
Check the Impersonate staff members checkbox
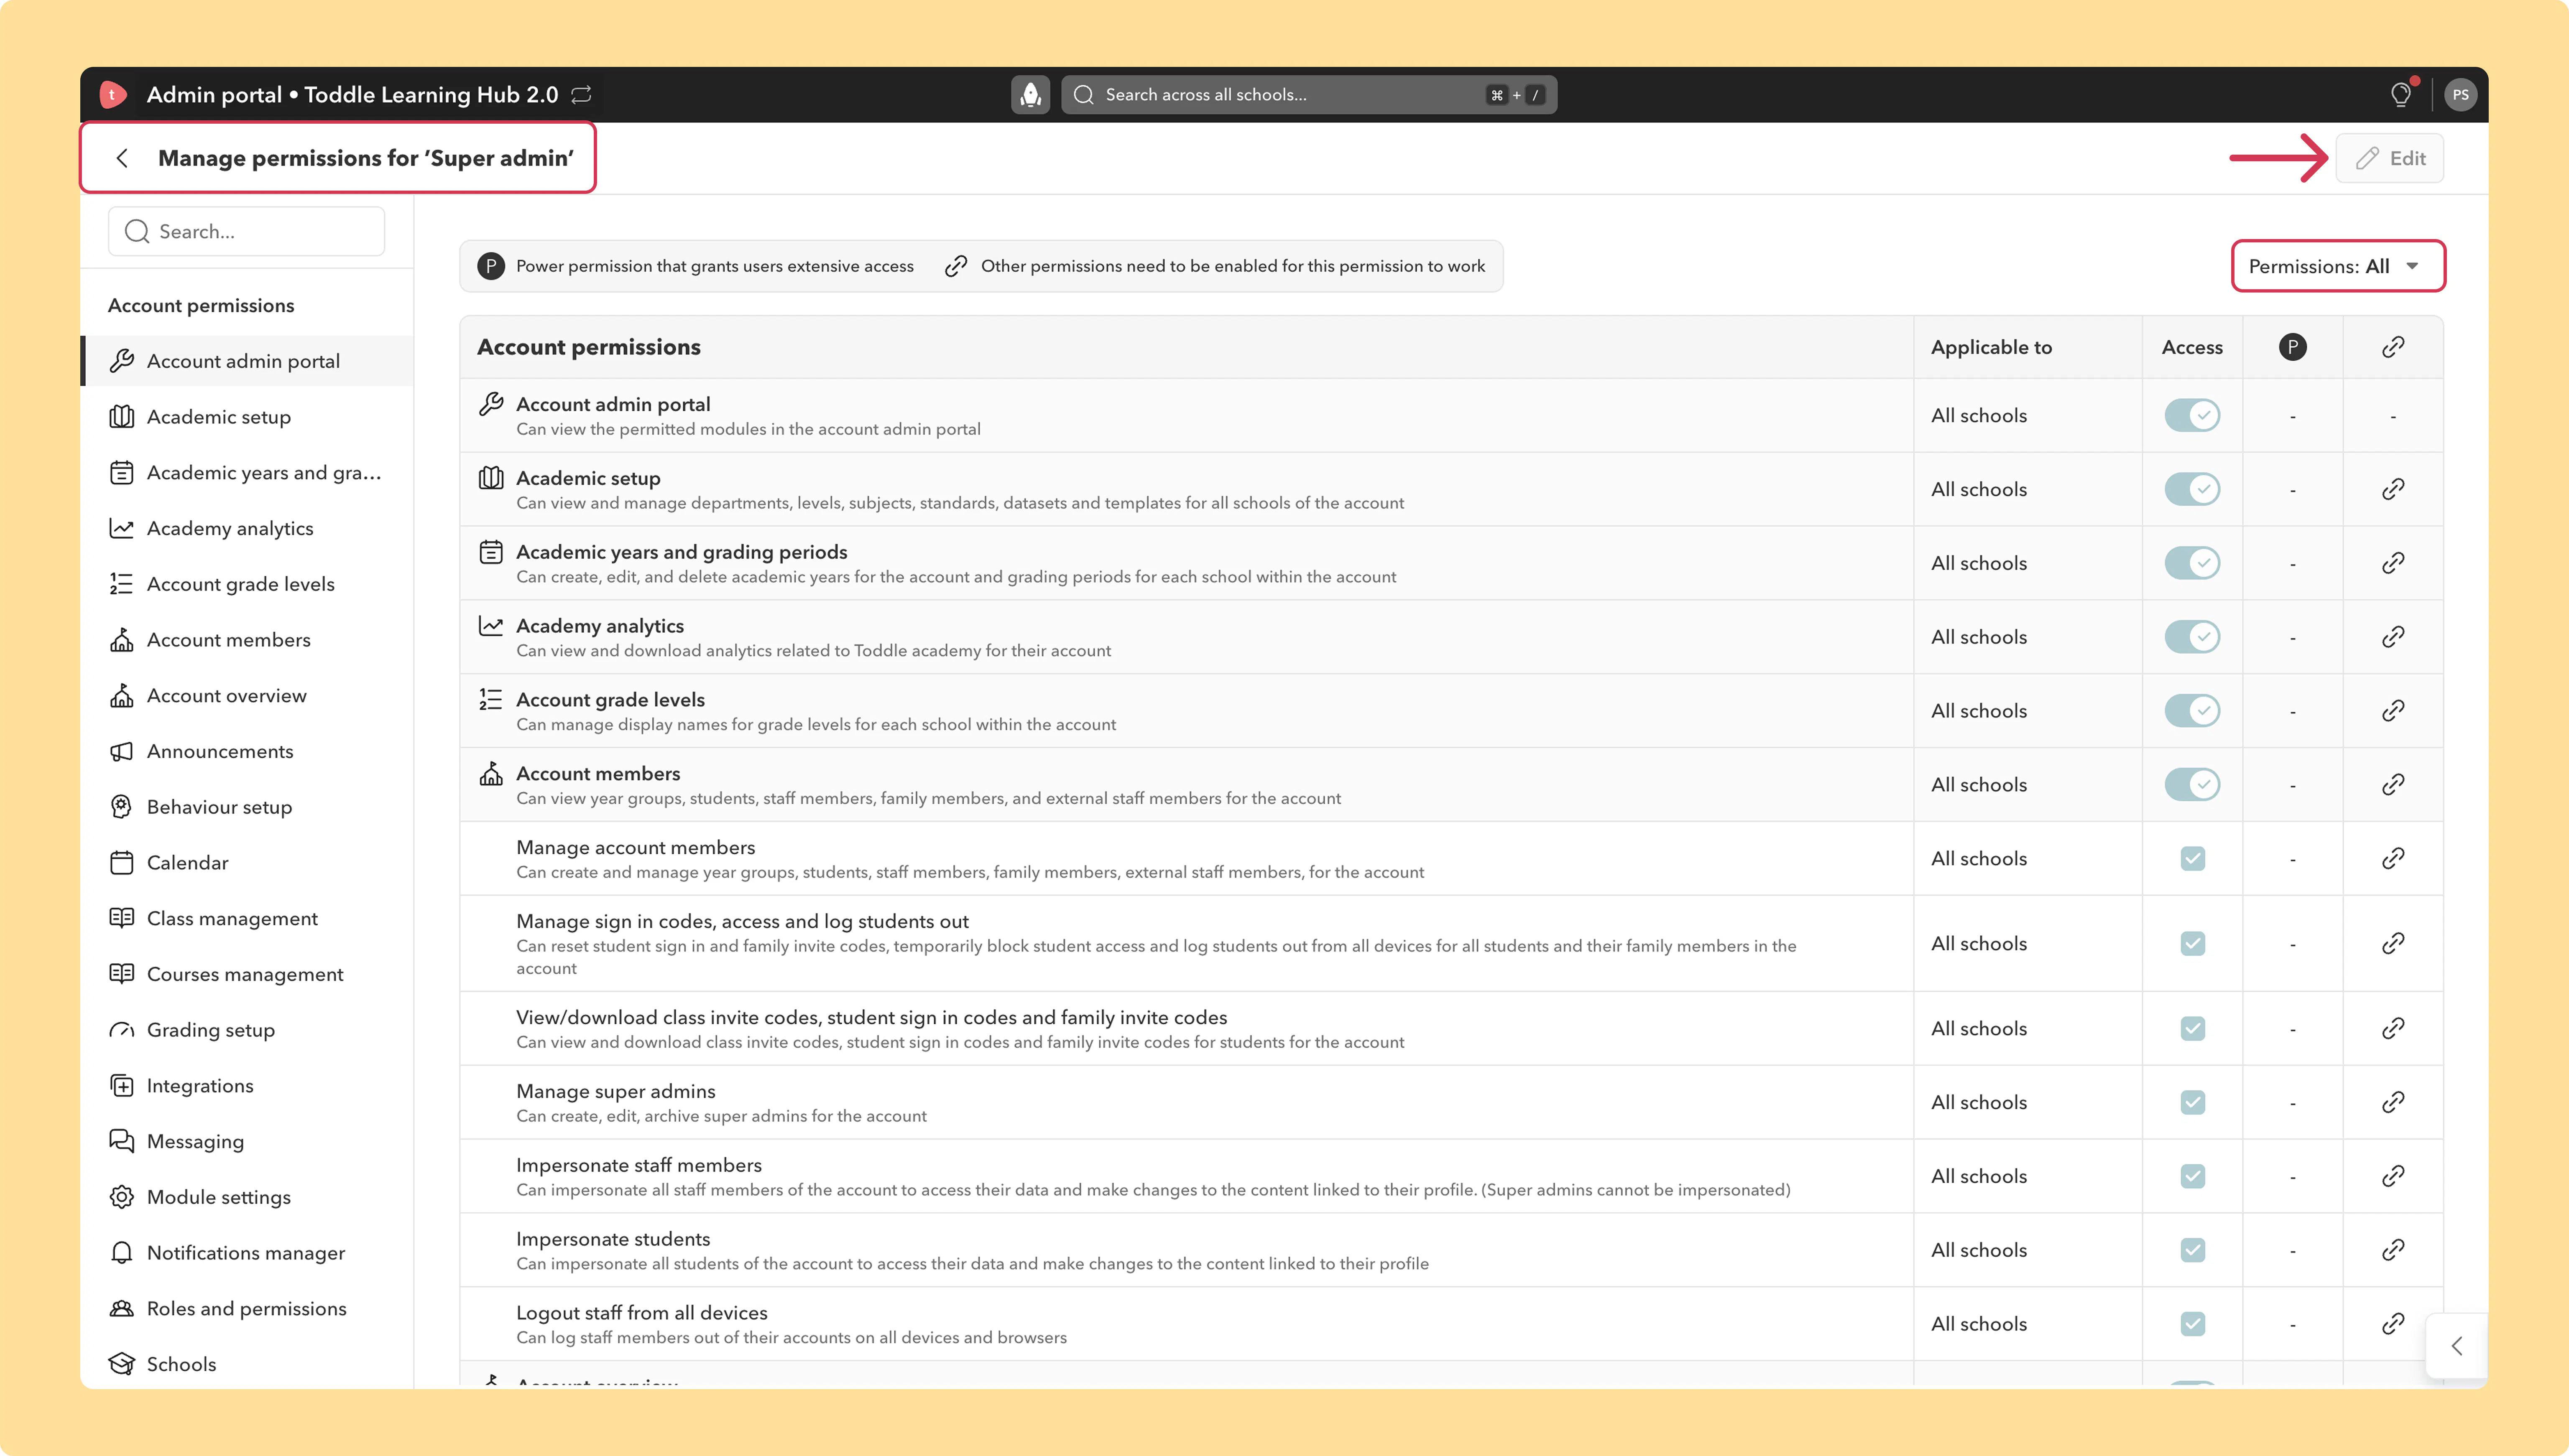pos(2193,1176)
